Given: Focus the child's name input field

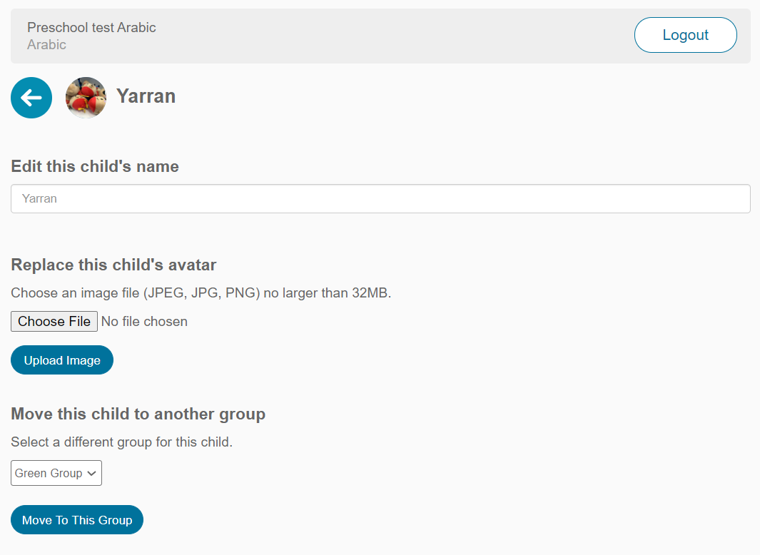Looking at the screenshot, I should 380,199.
